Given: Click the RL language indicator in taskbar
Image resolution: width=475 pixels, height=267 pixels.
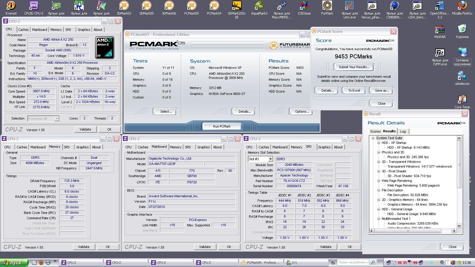Looking at the screenshot, I should click(x=333, y=263).
